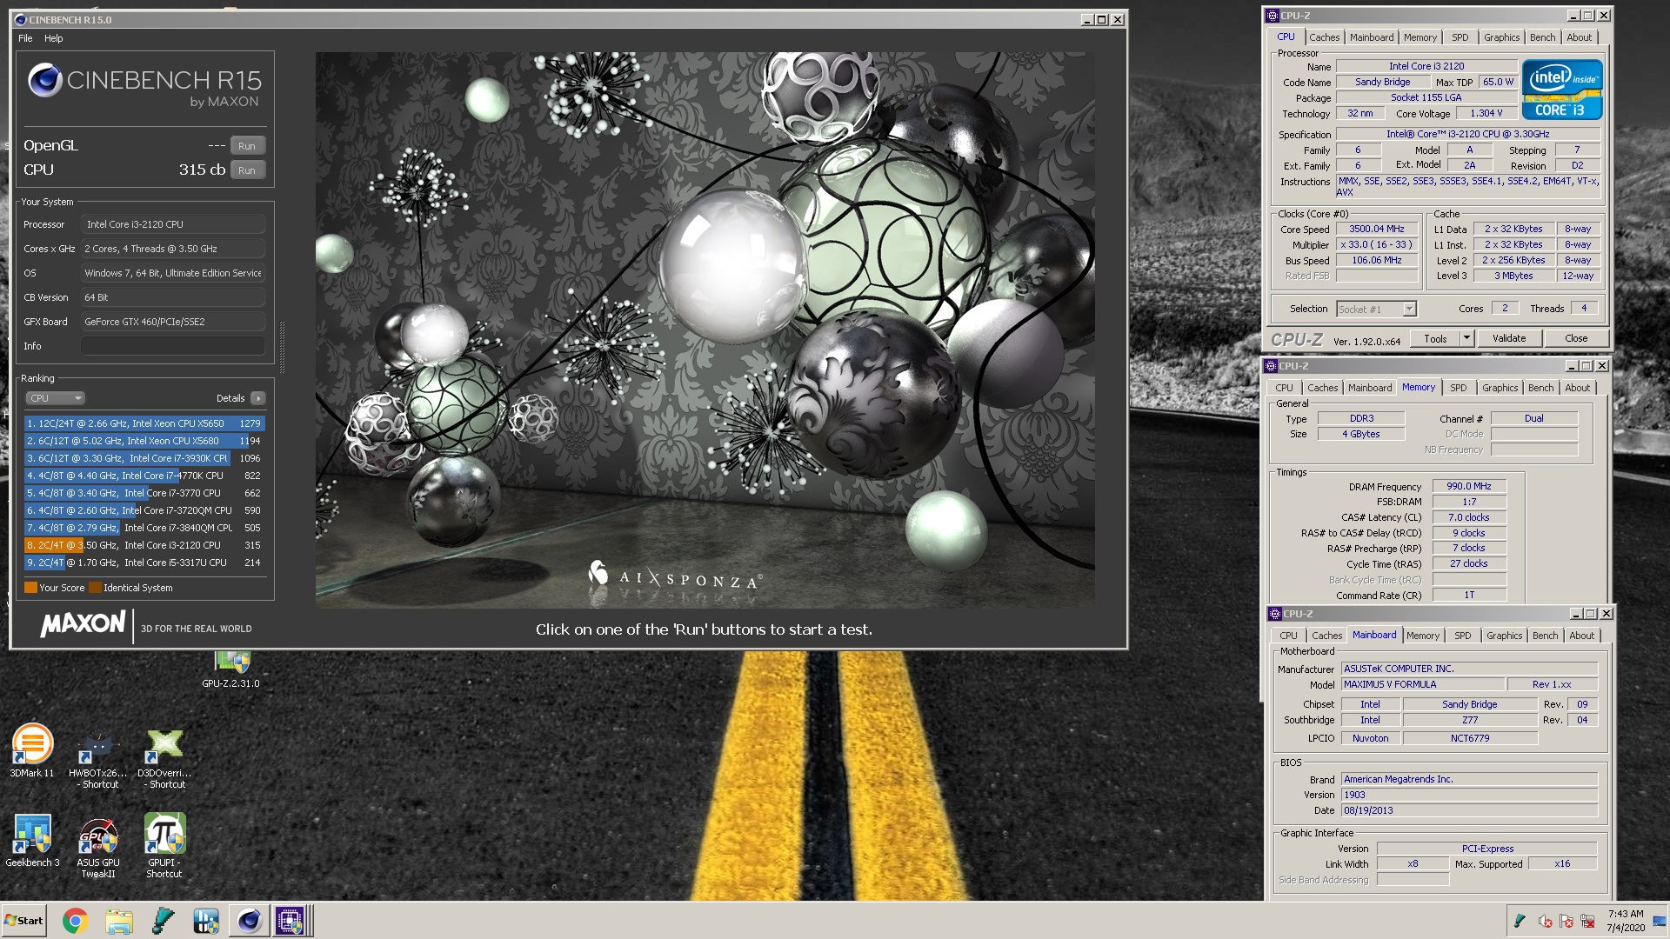Select highlighted ranking row Core i3-2120
The width and height of the screenshot is (1670, 939).
click(144, 545)
